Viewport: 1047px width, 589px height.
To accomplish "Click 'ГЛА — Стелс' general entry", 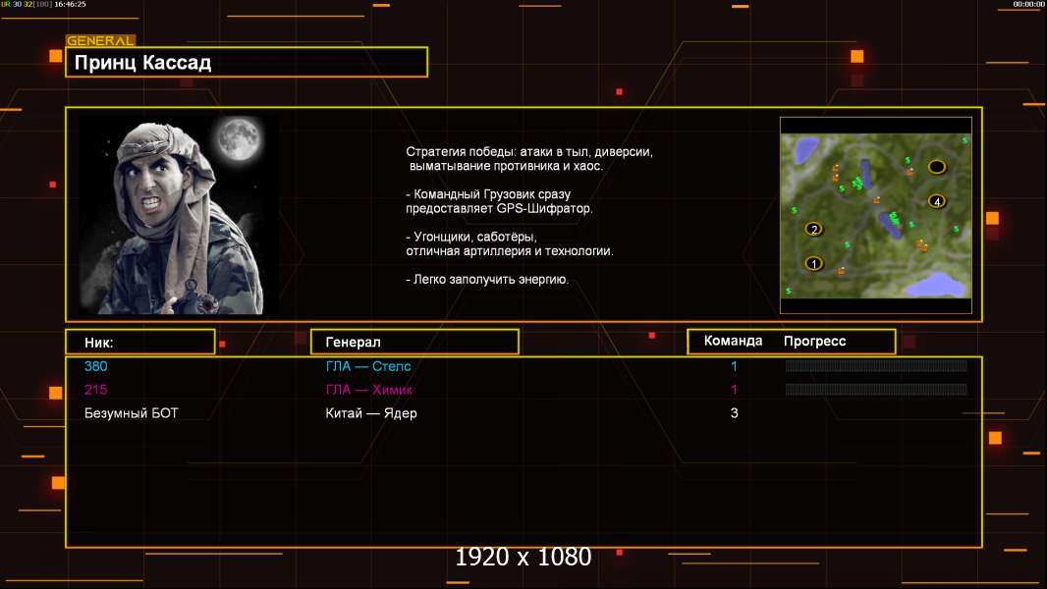I will 368,366.
